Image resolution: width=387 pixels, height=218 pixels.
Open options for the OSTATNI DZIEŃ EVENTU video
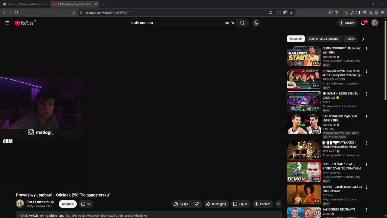[366, 94]
